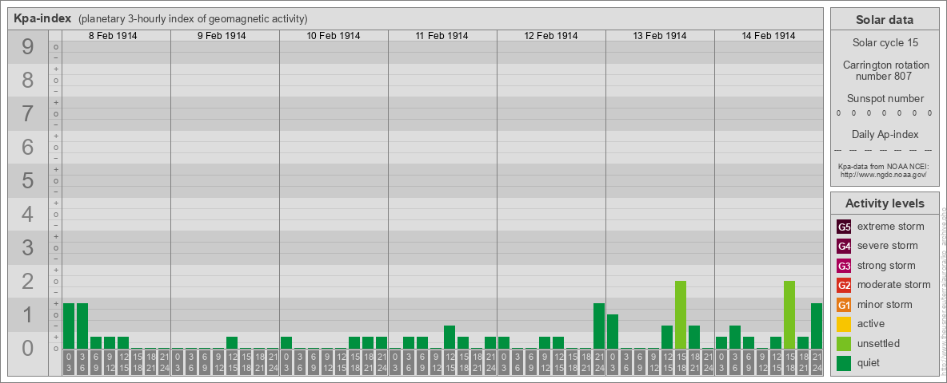Viewport: 947px width, 383px height.
Task: Select the '13 Feb 1914' date header
Action: tap(660, 36)
